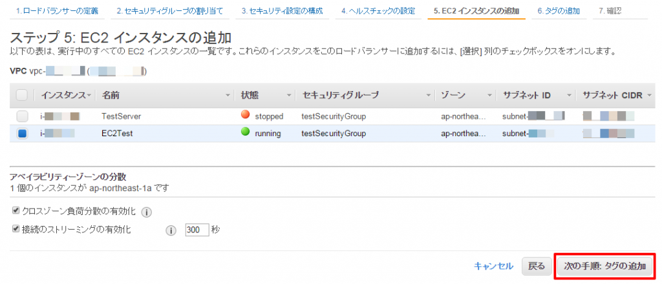Open the ゾーン column dropdown arrow
This screenshot has width=662, height=284.
(489, 96)
